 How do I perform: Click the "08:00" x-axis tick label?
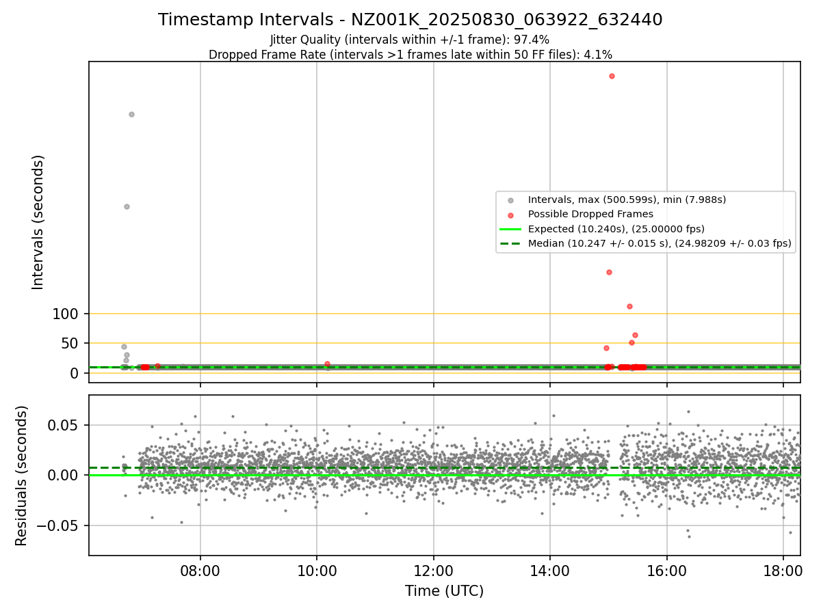coord(200,570)
